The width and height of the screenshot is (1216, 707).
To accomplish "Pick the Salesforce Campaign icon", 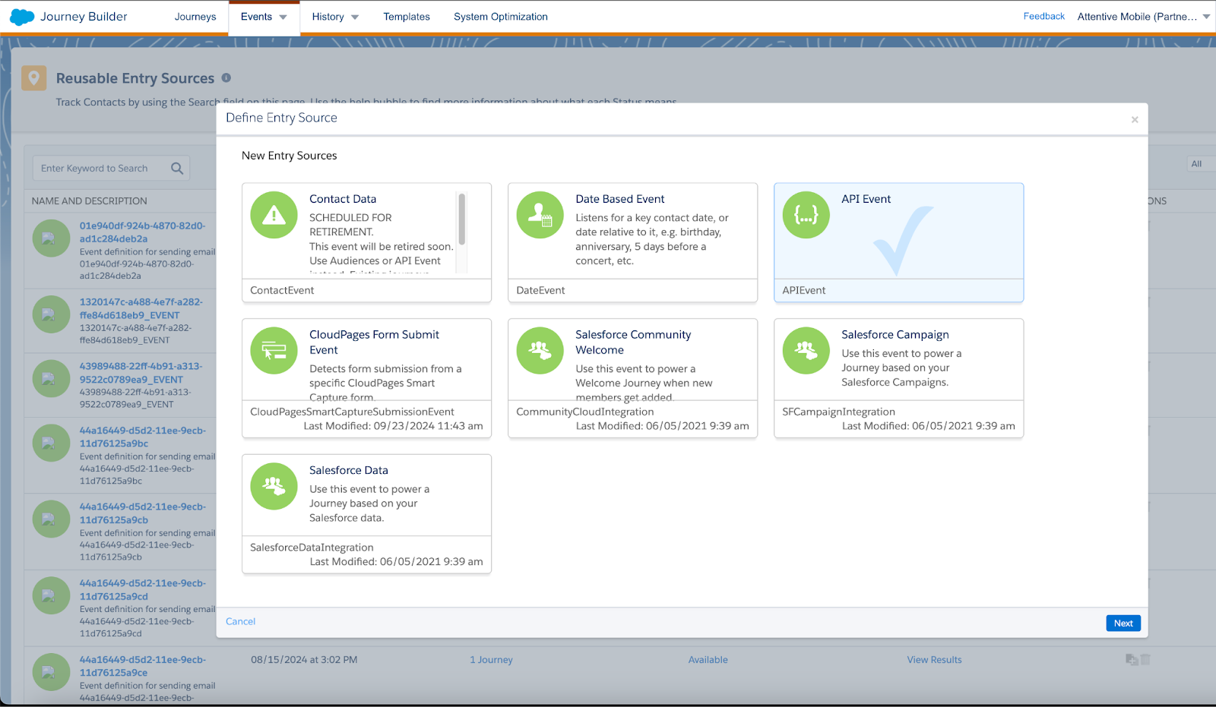I will click(x=806, y=351).
